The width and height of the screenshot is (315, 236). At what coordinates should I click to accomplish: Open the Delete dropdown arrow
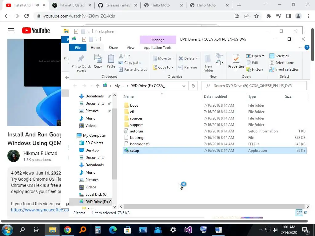197,58
